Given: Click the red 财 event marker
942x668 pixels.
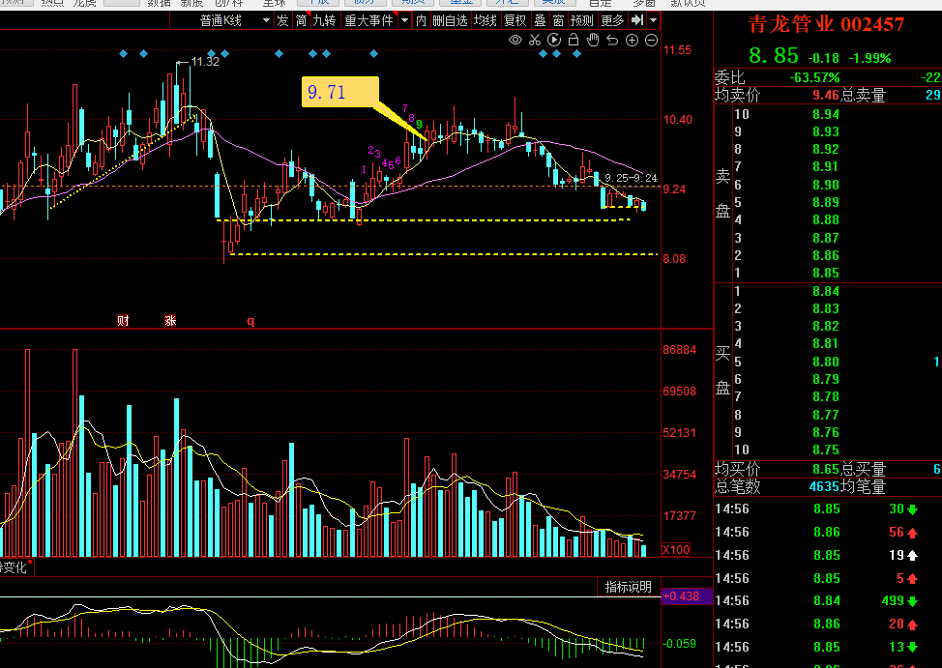Looking at the screenshot, I should coord(123,321).
